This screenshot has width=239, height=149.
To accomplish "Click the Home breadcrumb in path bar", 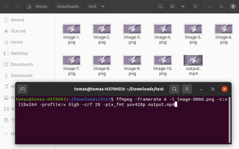I will click(x=38, y=6).
